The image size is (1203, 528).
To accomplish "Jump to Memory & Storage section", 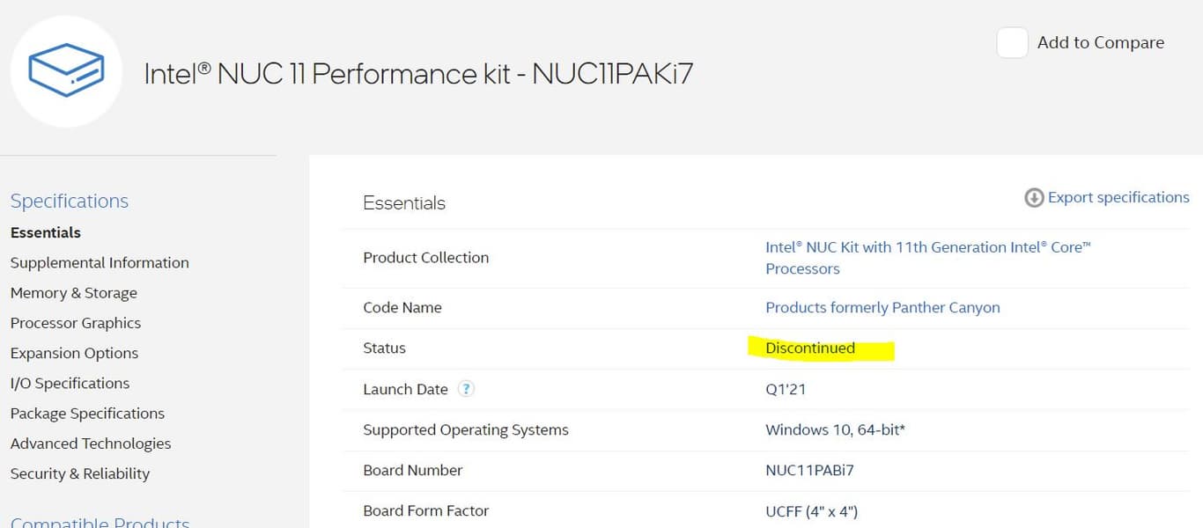I will (74, 293).
